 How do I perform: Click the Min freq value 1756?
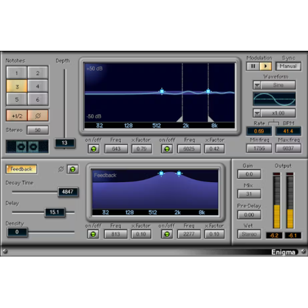click(x=259, y=148)
